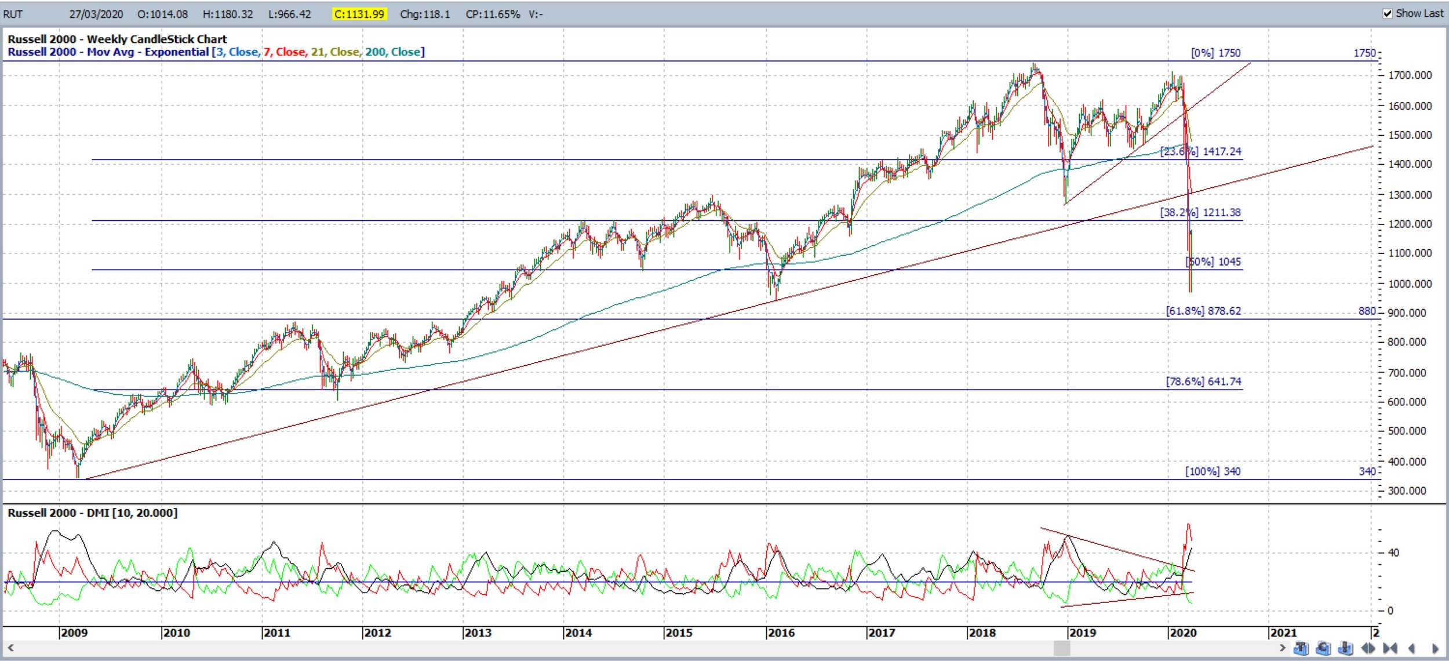The width and height of the screenshot is (1449, 661).
Task: Click the [38.2%] 1211.38 Fibonacci label
Action: coord(1200,212)
